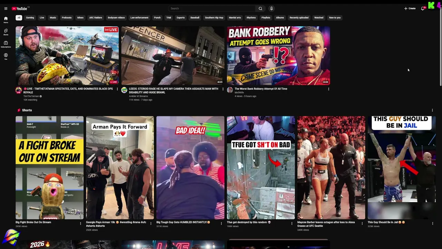Select the Podcasts filter chip
This screenshot has width=442, height=249.
(x=67, y=18)
